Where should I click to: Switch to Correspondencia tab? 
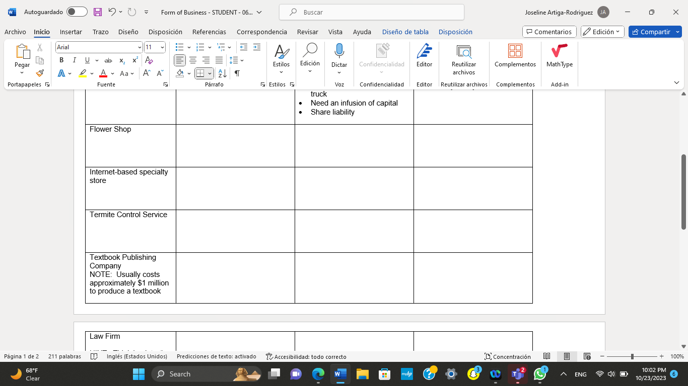pyautogui.click(x=262, y=32)
